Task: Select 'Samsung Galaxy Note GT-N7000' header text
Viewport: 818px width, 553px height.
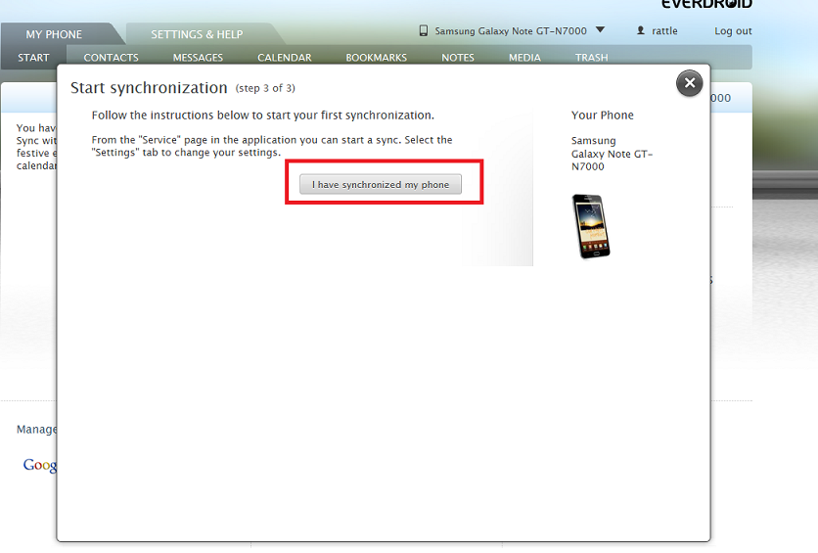Action: [511, 30]
